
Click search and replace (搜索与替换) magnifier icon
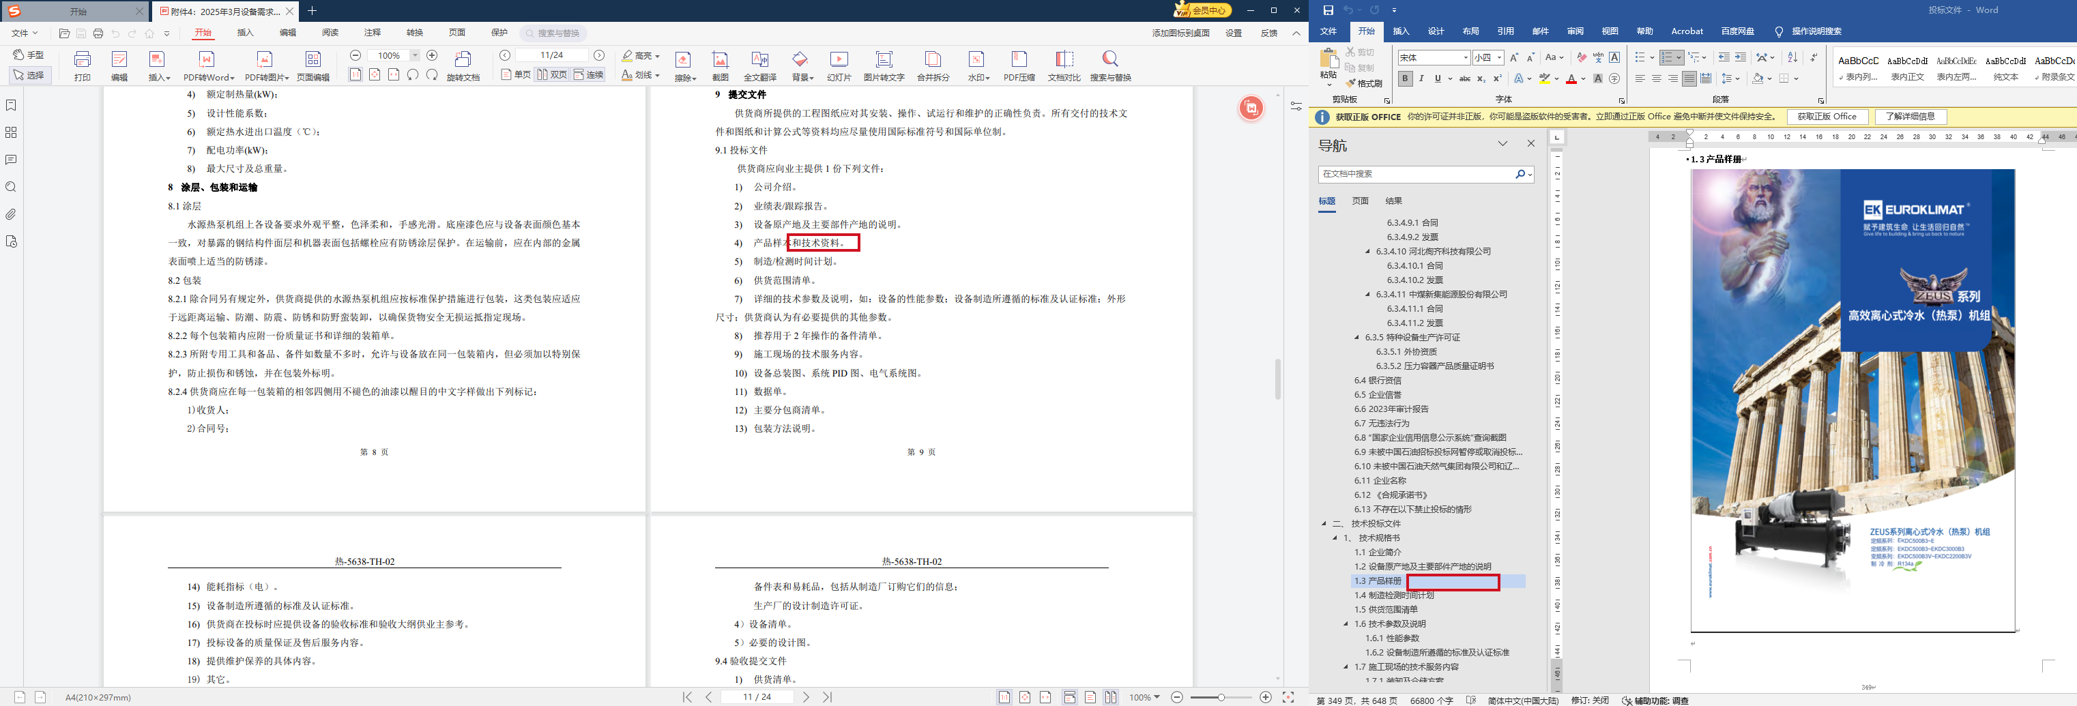pos(1110,59)
